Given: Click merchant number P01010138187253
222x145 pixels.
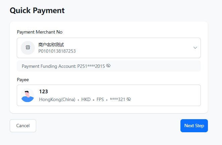Looking at the screenshot, I should pos(57,51).
